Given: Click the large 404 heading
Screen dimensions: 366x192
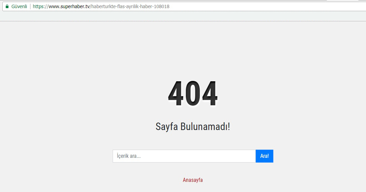Looking at the screenshot, I should (193, 94).
